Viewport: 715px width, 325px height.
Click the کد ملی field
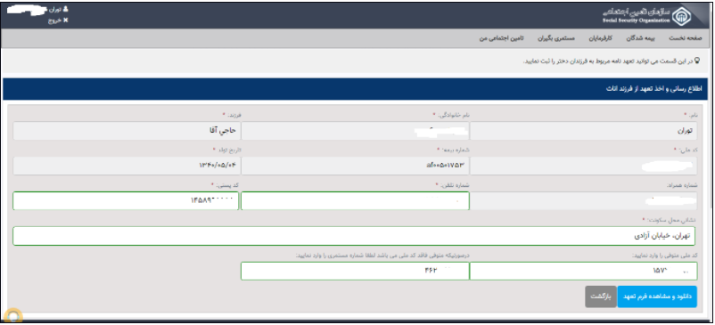(x=583, y=166)
